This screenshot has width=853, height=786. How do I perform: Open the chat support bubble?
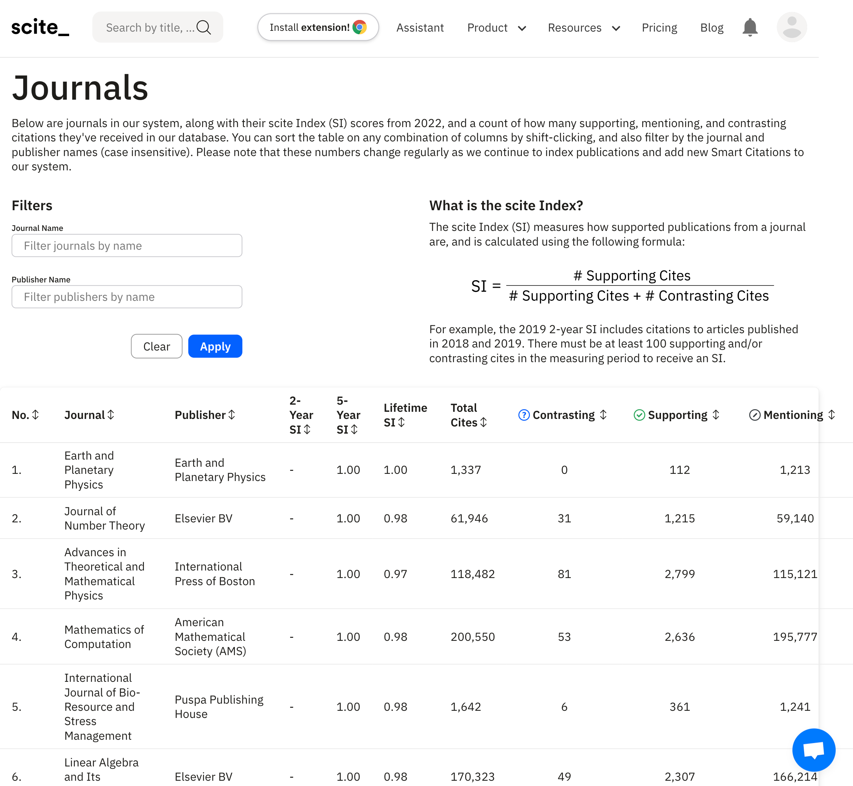(x=814, y=750)
